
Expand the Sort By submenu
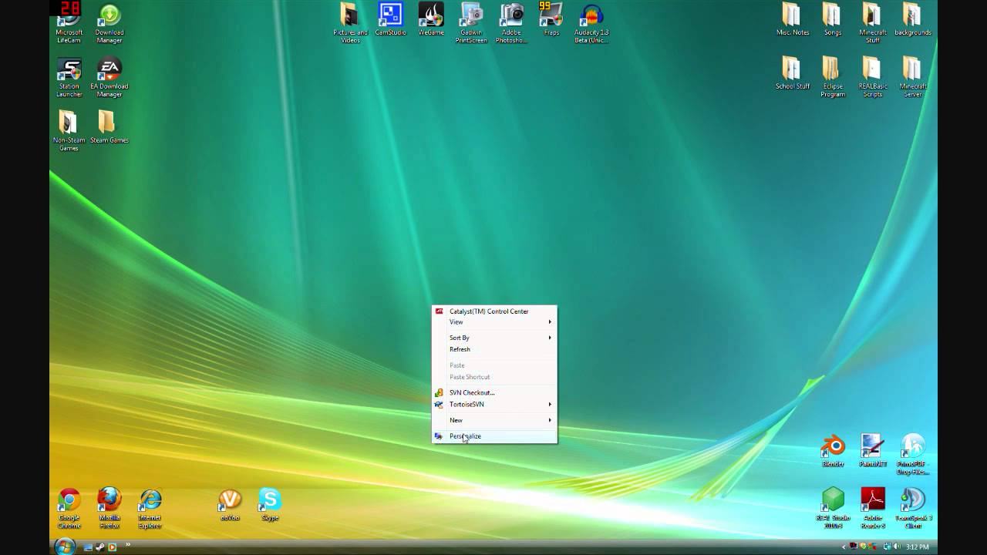pyautogui.click(x=494, y=338)
